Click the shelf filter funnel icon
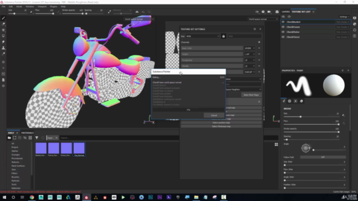The width and height of the screenshot is (358, 201). 36,138
